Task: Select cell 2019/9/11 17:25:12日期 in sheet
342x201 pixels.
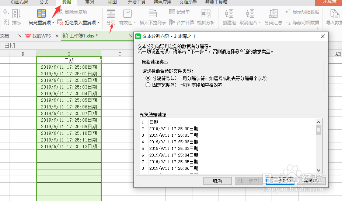Action: 69,146
